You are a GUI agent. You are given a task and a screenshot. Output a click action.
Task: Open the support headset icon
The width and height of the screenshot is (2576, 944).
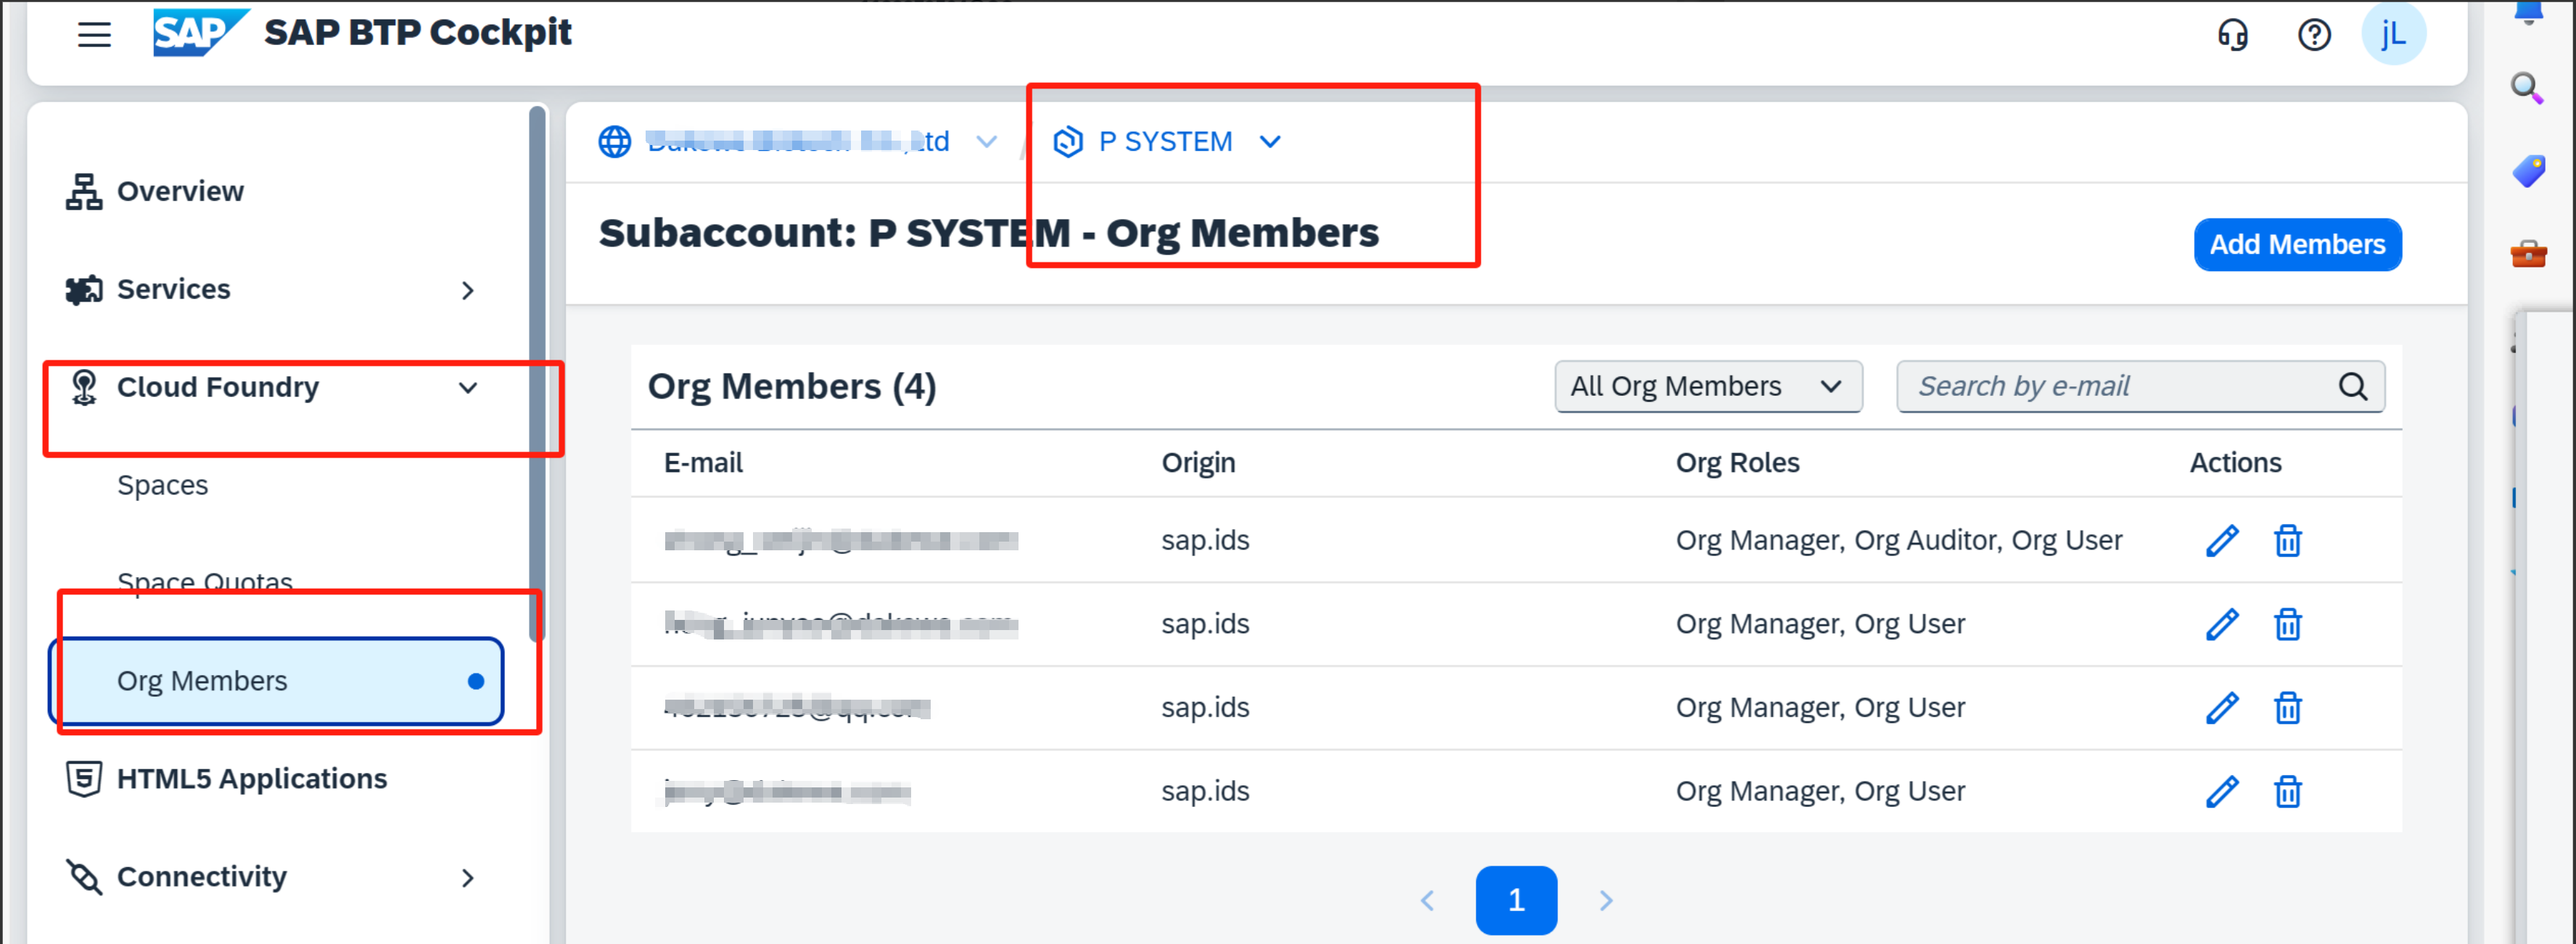(2233, 34)
